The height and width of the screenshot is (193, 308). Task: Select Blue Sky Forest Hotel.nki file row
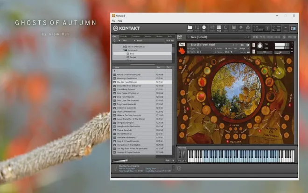coord(142,82)
